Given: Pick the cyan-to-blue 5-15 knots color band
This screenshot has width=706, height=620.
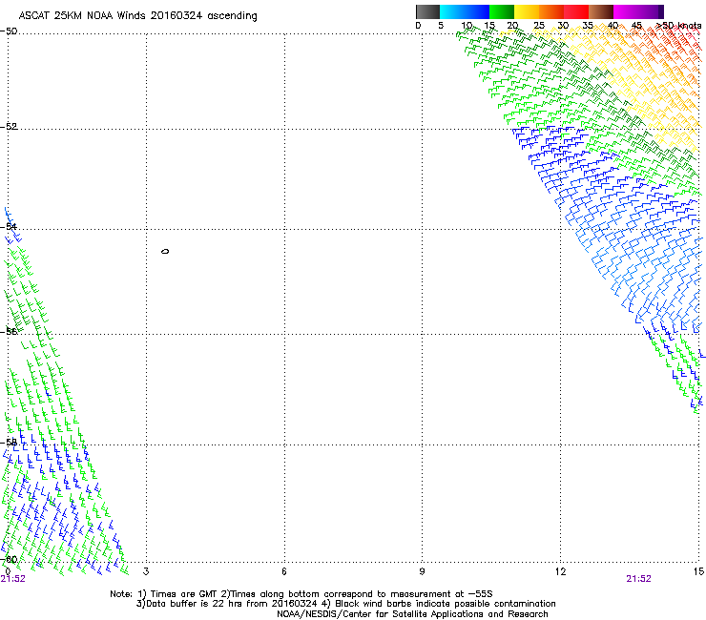Looking at the screenshot, I should click(465, 11).
